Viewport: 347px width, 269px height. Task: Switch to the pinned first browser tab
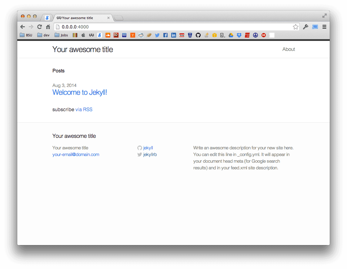click(x=47, y=18)
